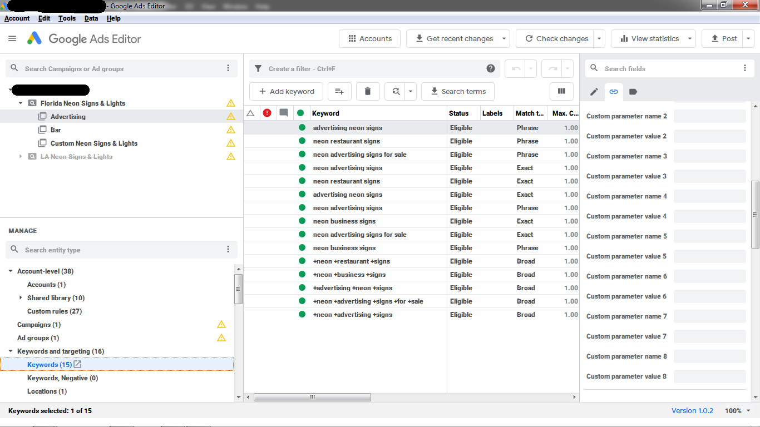Click the warning icon on Advertising ad group
Image resolution: width=760 pixels, height=427 pixels.
(231, 116)
